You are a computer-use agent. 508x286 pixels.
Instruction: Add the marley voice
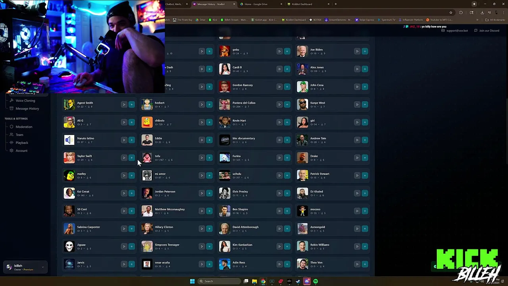pyautogui.click(x=131, y=176)
